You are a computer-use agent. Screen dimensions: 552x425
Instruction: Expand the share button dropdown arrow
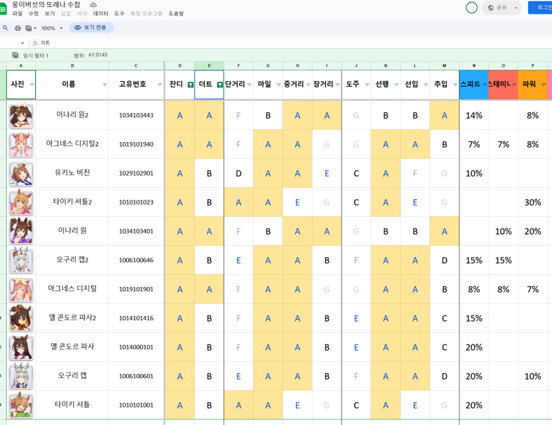(x=516, y=8)
